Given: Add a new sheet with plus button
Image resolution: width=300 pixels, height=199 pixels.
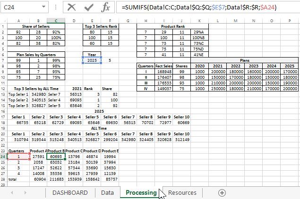Looking at the screenshot, I should click(222, 192).
